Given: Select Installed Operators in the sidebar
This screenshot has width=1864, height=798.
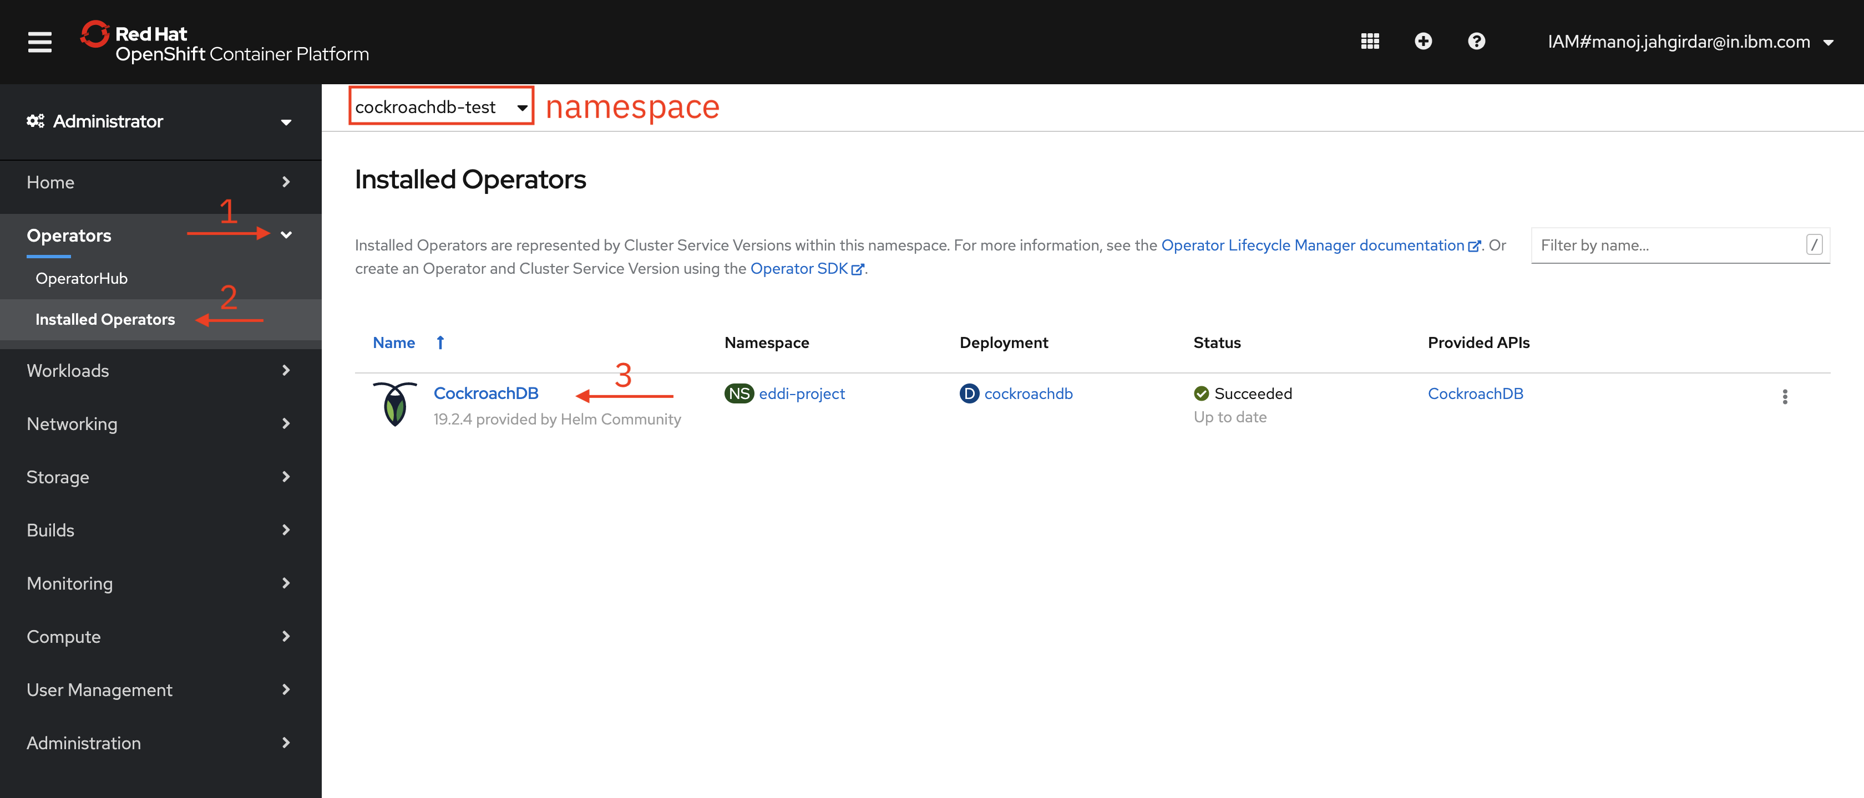Looking at the screenshot, I should pos(105,320).
